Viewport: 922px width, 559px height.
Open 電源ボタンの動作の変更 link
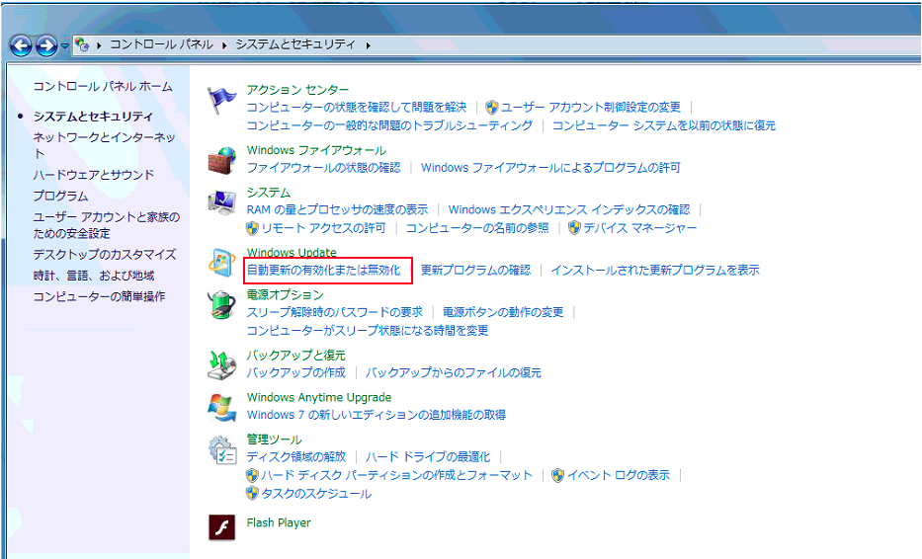[503, 312]
